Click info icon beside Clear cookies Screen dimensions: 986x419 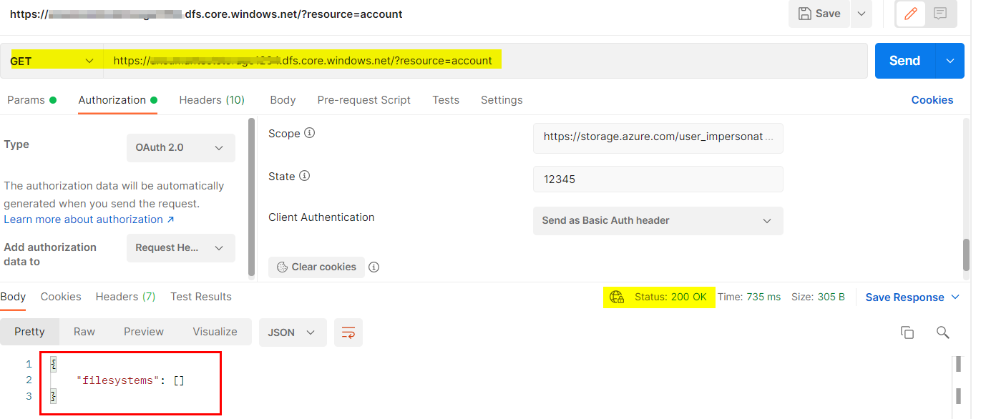374,267
